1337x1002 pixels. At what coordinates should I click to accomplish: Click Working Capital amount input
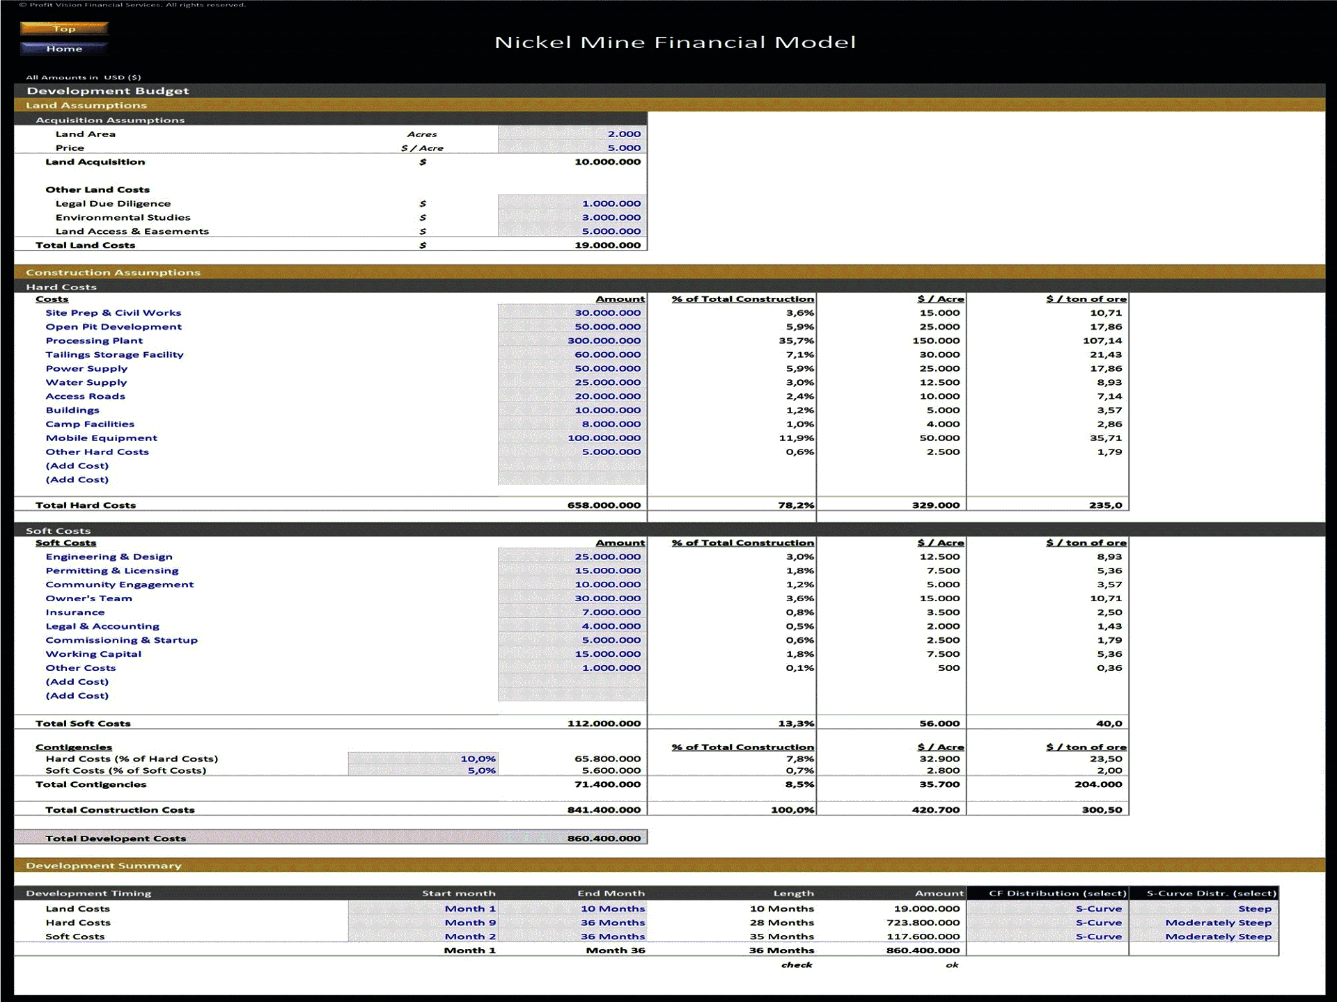(x=572, y=654)
